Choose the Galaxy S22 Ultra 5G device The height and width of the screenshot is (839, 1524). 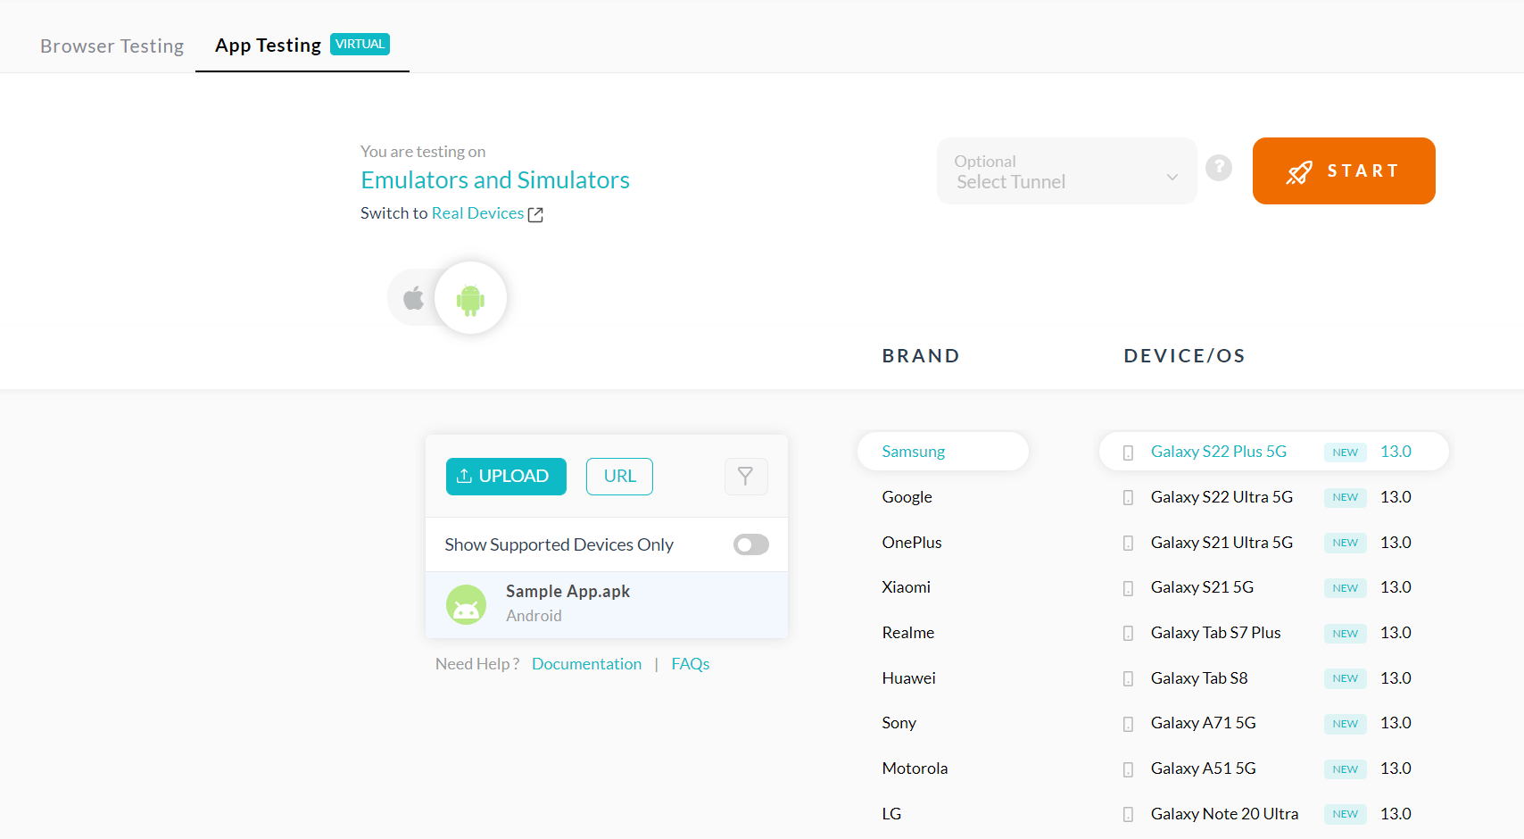1222,497
